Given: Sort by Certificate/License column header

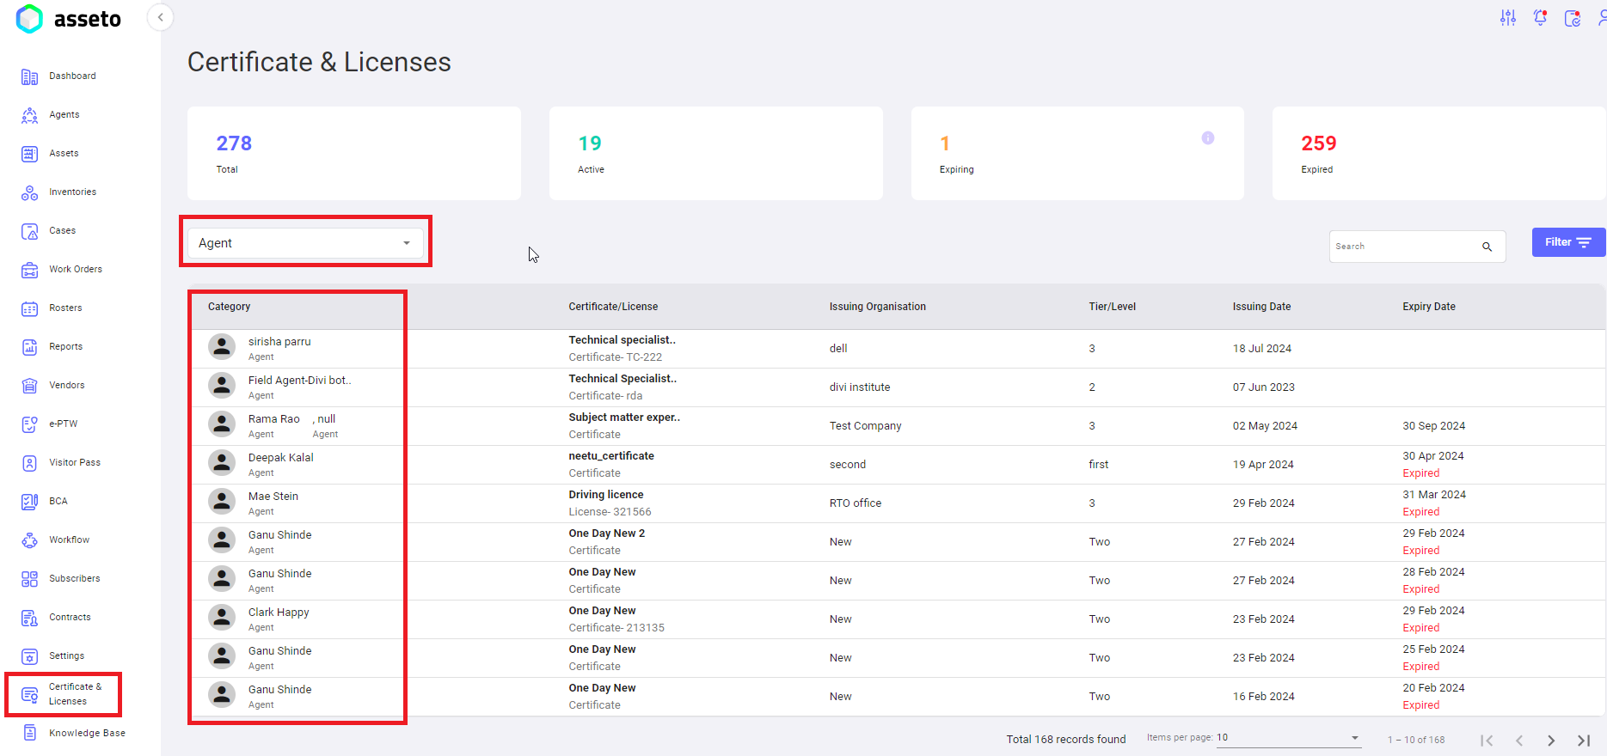Looking at the screenshot, I should (613, 307).
